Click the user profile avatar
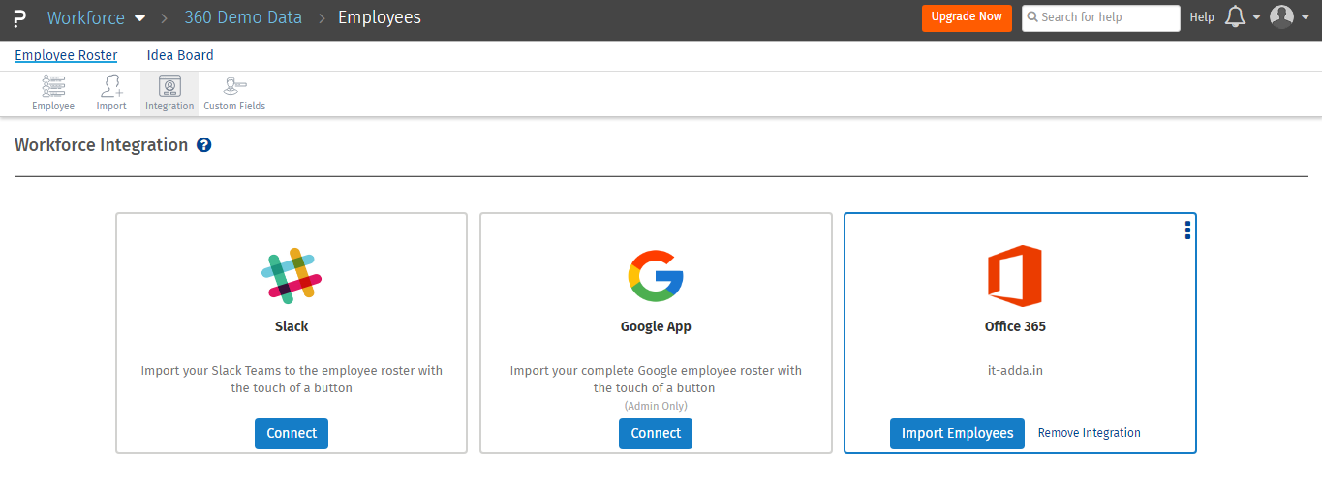Viewport: 1322px width, 492px height. [1281, 17]
